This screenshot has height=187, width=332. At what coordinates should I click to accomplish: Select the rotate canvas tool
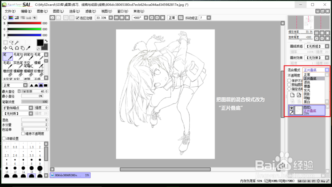click(x=17, y=48)
